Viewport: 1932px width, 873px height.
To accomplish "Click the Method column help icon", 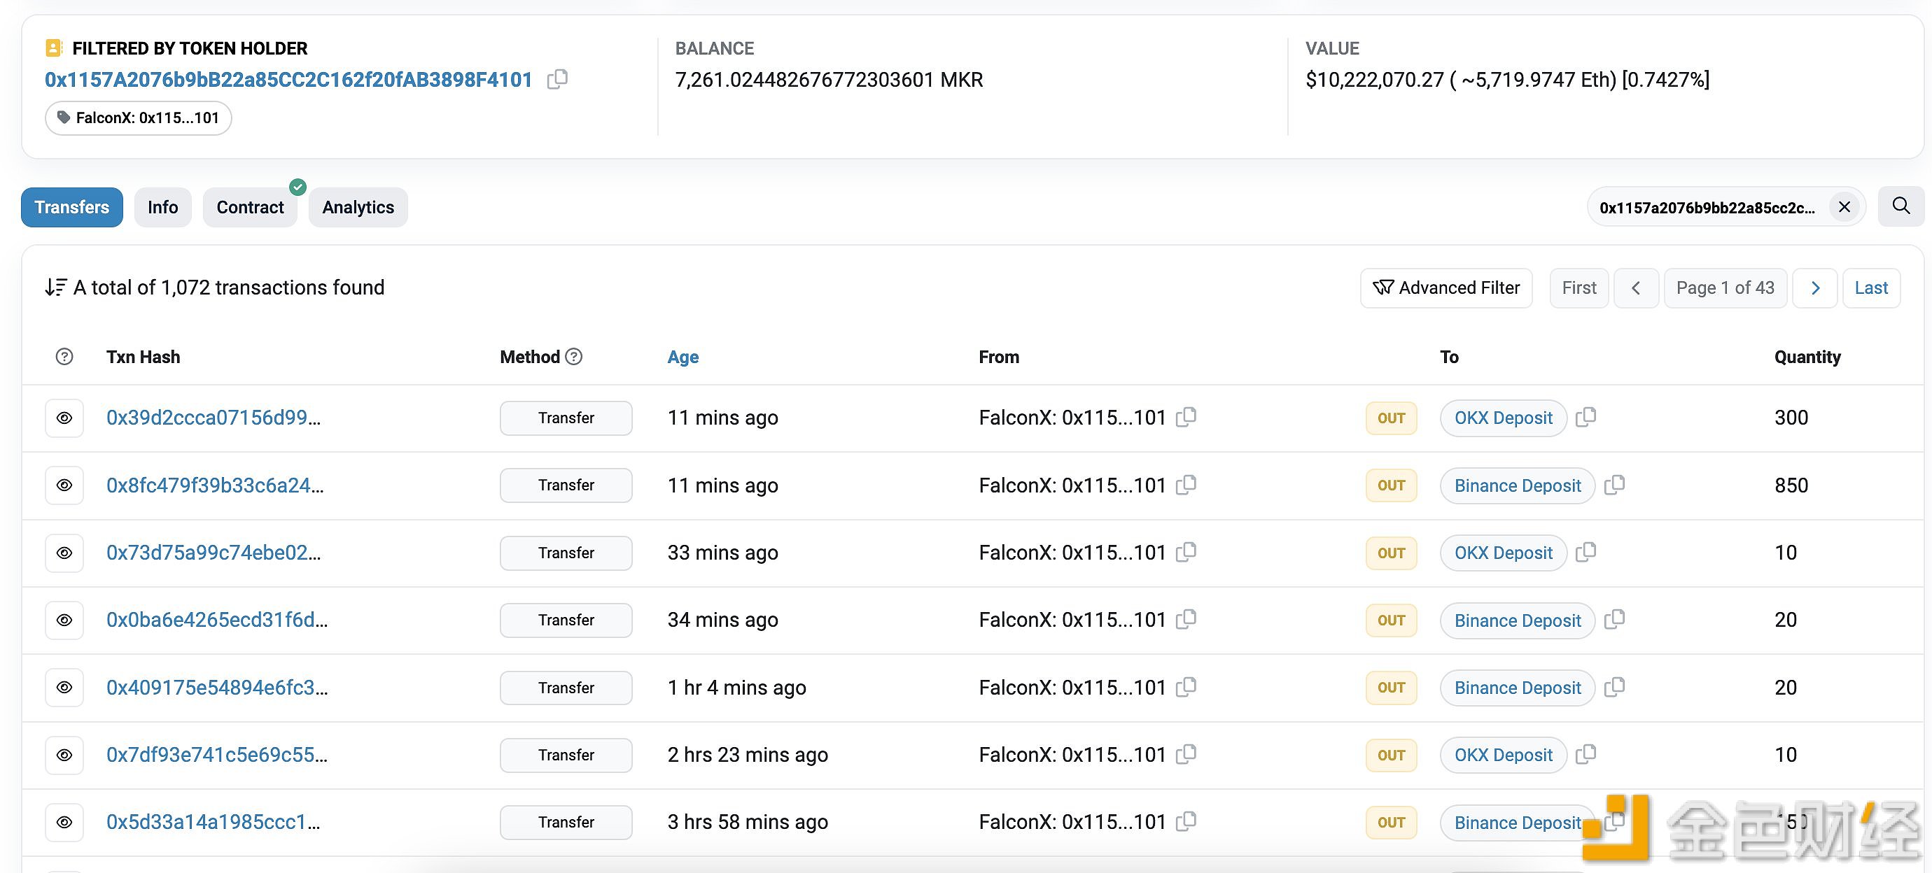I will 574,357.
